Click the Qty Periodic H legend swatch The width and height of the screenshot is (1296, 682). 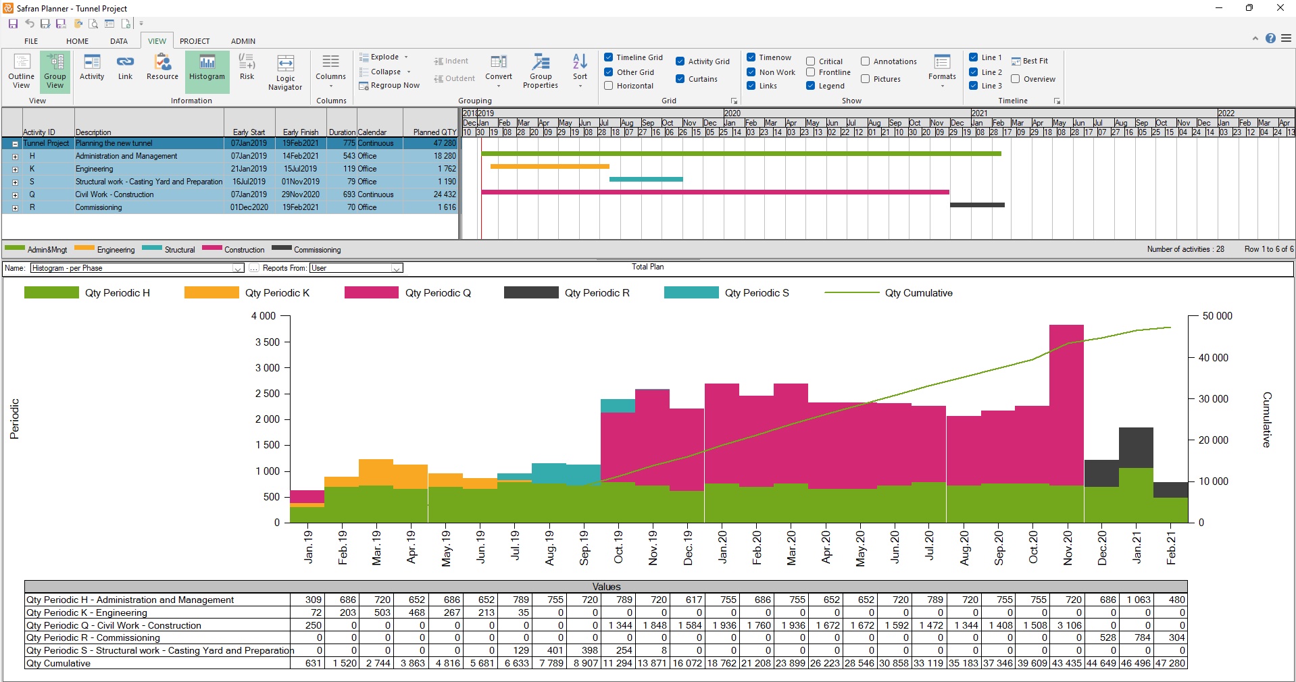tap(51, 292)
